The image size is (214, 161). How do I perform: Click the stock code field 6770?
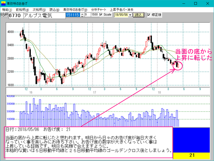16,15
